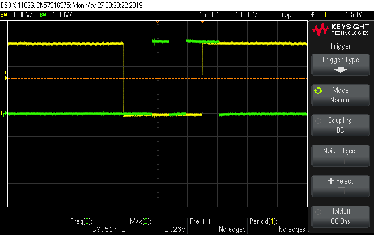374x235 pixels.
Task: Click the hollow orange time reference marker
Action: click(x=158, y=22)
